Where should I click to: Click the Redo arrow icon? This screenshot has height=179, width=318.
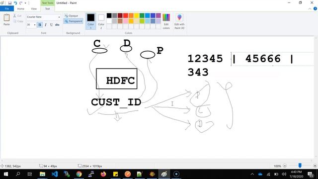21,3
